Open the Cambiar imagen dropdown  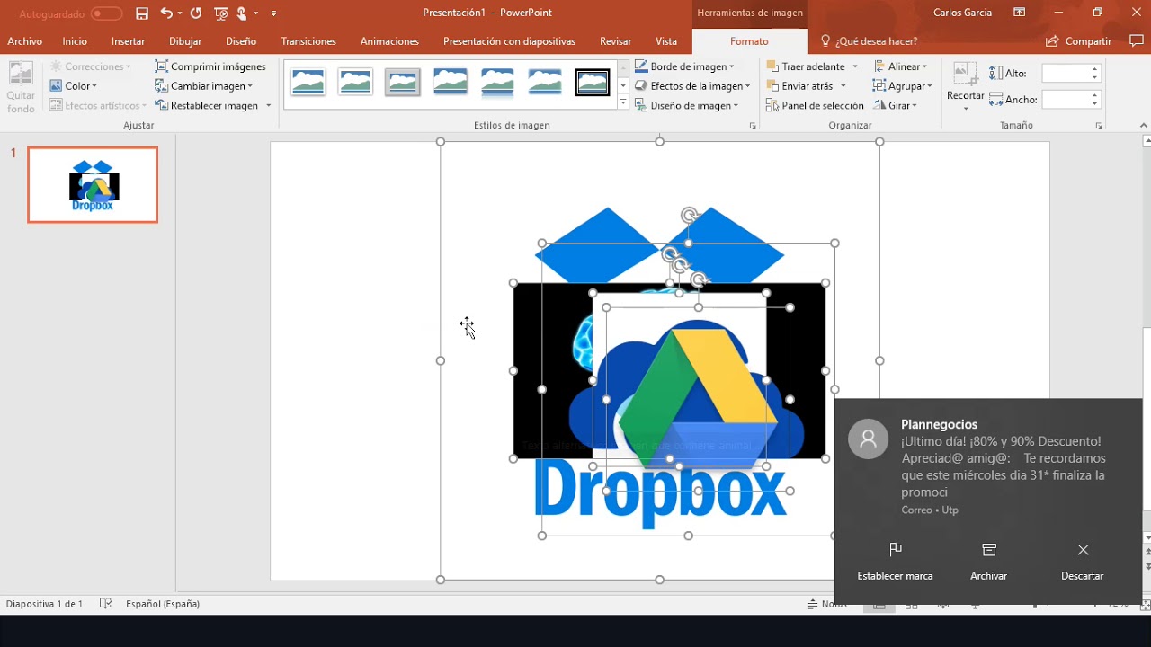click(x=204, y=86)
